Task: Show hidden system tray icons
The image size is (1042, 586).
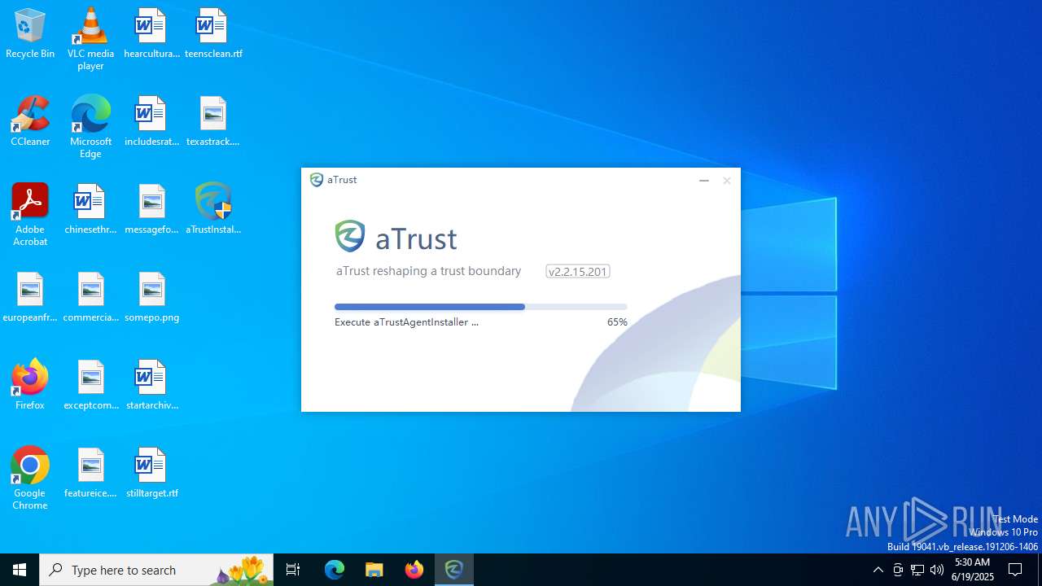Action: (x=878, y=570)
